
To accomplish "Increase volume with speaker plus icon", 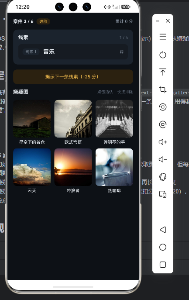I will [x=163, y=142].
